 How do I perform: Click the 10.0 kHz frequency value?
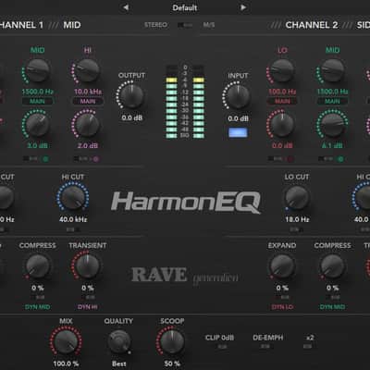click(88, 92)
